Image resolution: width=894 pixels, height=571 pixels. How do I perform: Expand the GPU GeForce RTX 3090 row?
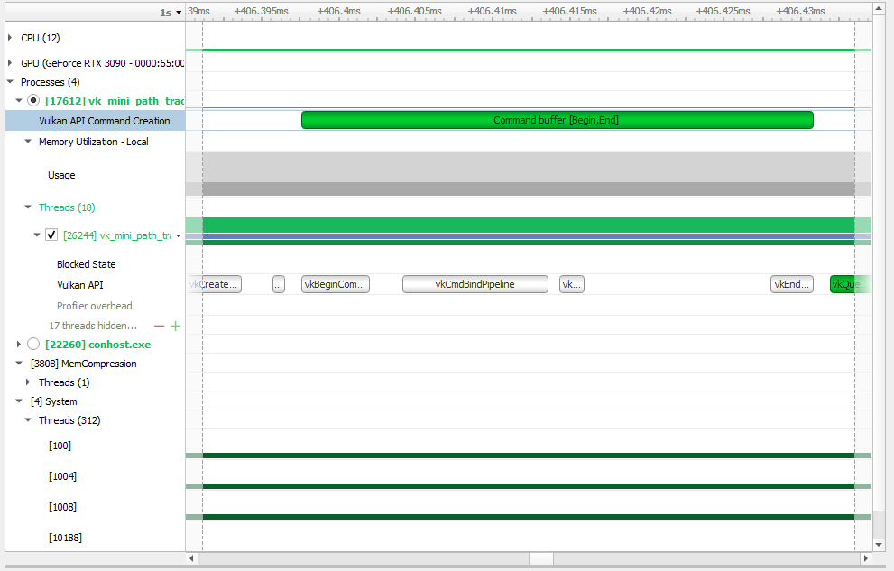coord(9,62)
